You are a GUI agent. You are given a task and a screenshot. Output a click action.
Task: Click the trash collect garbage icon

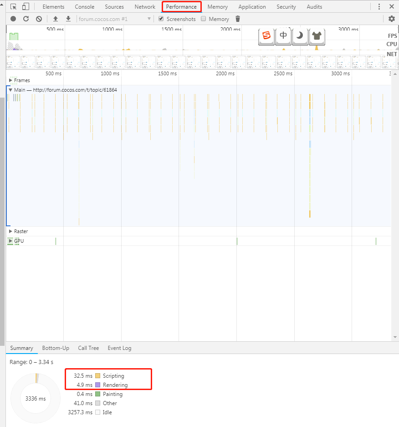(238, 19)
